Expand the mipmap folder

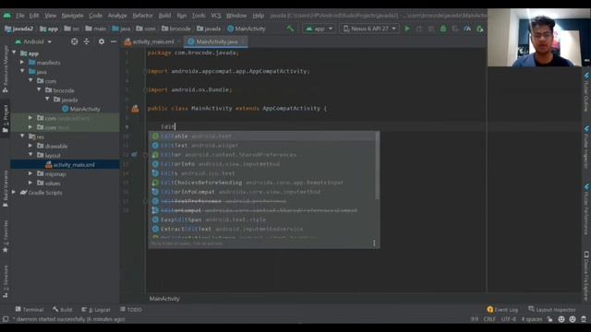coord(30,174)
